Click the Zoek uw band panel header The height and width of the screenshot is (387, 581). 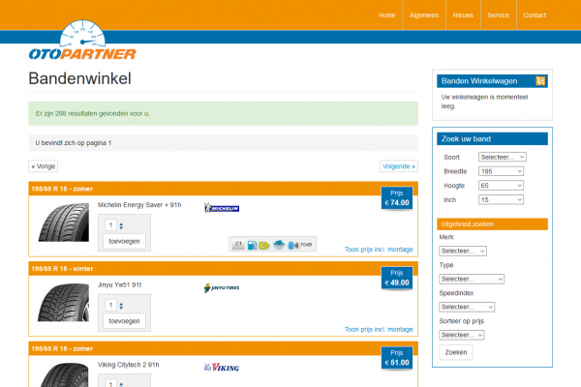click(x=492, y=139)
